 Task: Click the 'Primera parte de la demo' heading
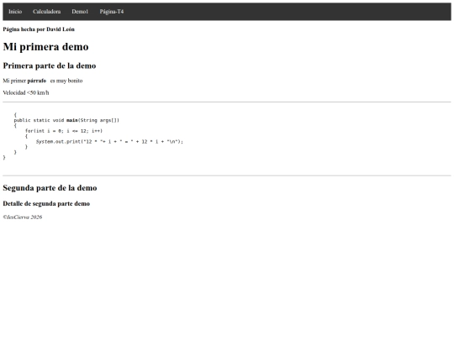[x=50, y=65]
